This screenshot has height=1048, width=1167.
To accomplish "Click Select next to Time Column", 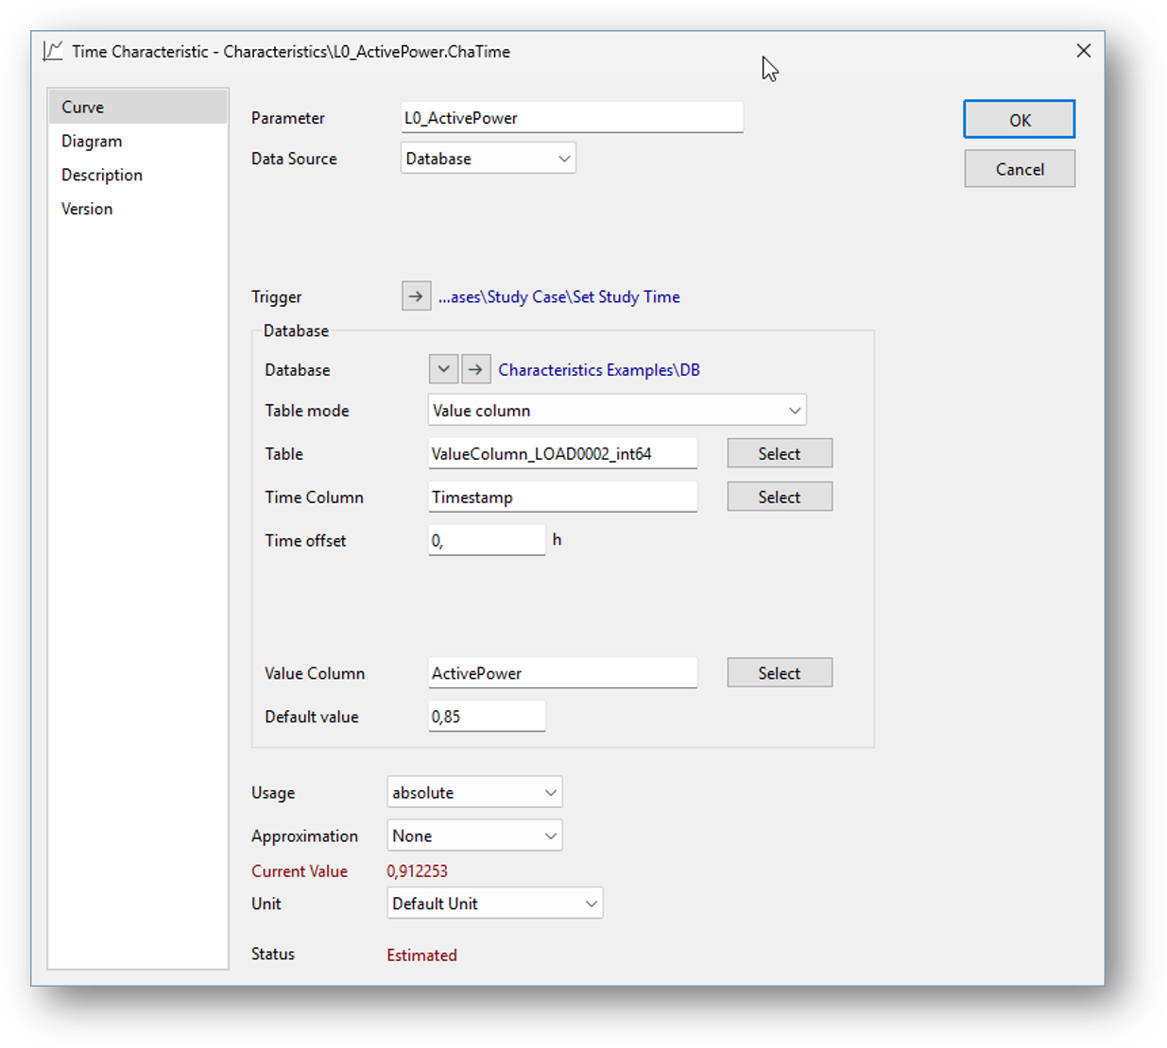I will 779,498.
